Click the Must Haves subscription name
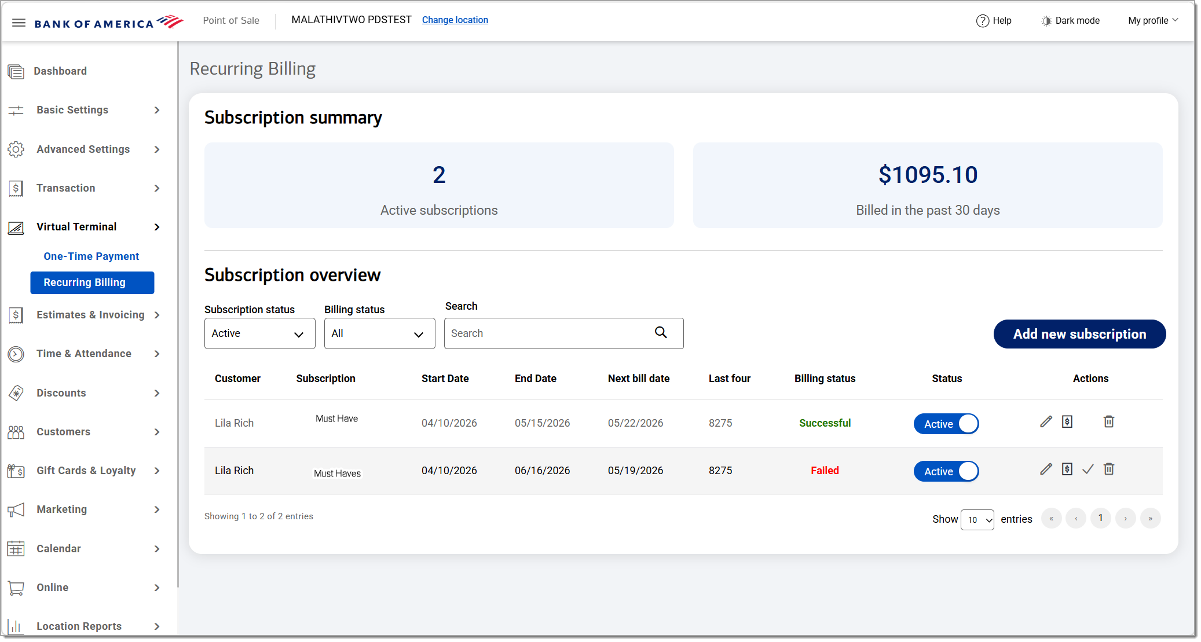This screenshot has height=642, width=1201. click(338, 474)
